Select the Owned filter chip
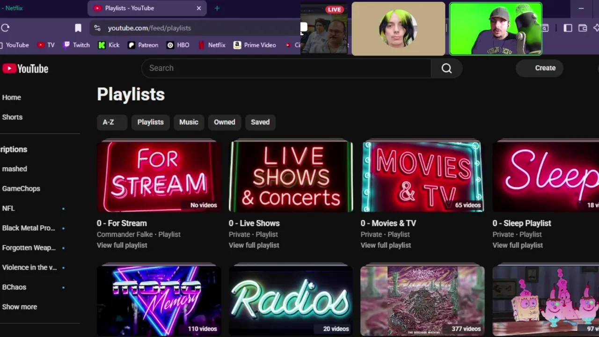Screen dimensions: 599x337 [224, 122]
